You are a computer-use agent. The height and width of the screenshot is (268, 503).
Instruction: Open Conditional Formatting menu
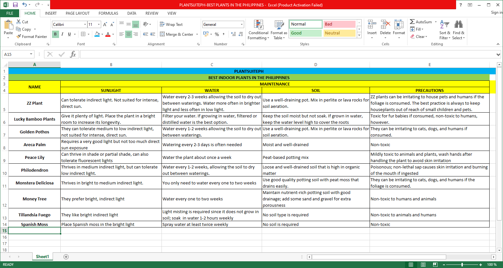[x=259, y=30]
